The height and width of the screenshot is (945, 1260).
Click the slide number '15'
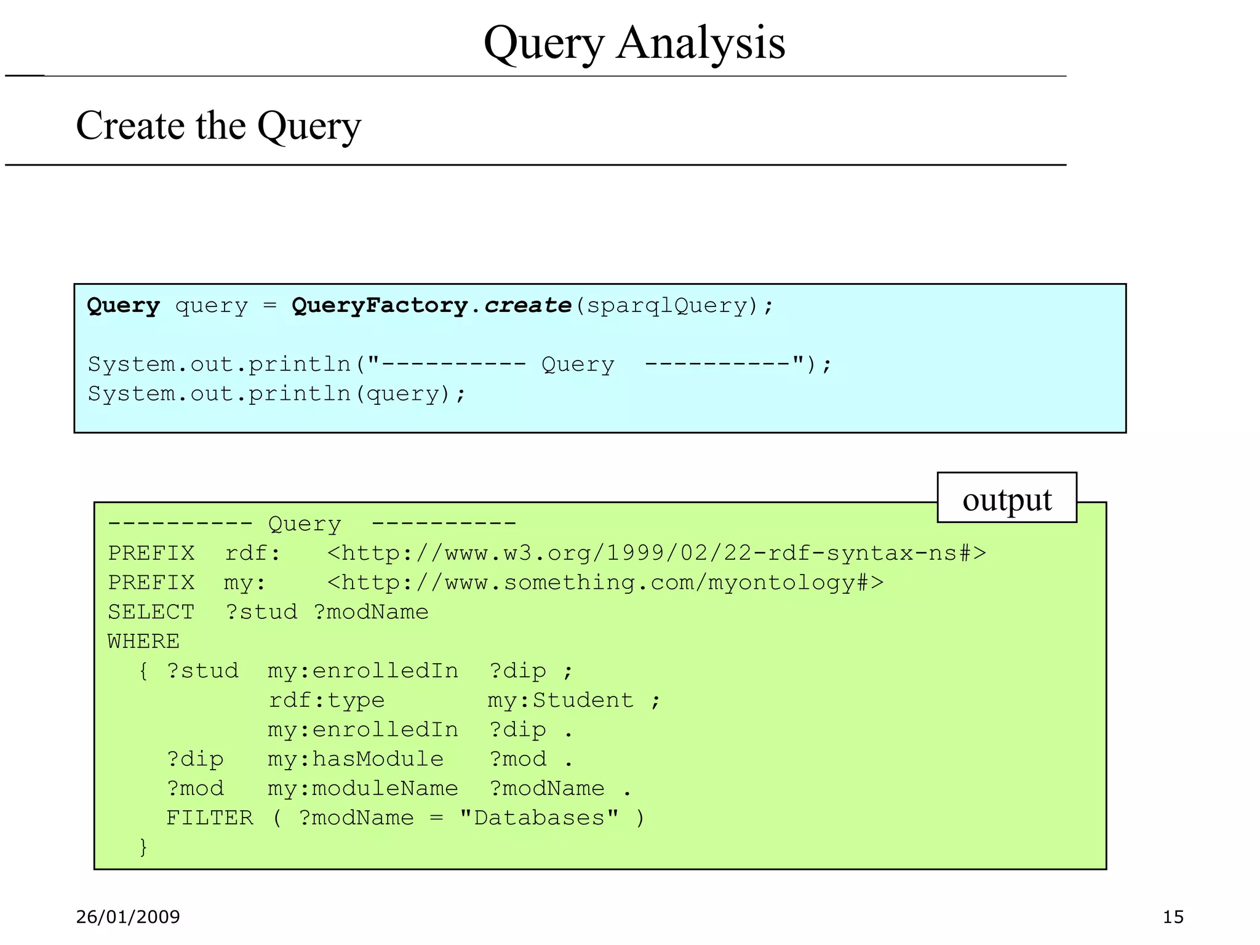coord(1173,917)
